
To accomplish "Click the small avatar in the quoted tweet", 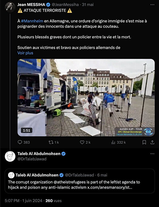I will pyautogui.click(x=11, y=175).
